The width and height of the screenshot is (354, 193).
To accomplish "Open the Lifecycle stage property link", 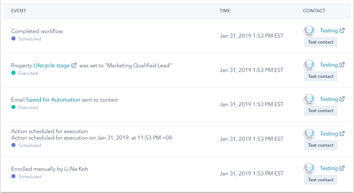I will coord(52,65).
